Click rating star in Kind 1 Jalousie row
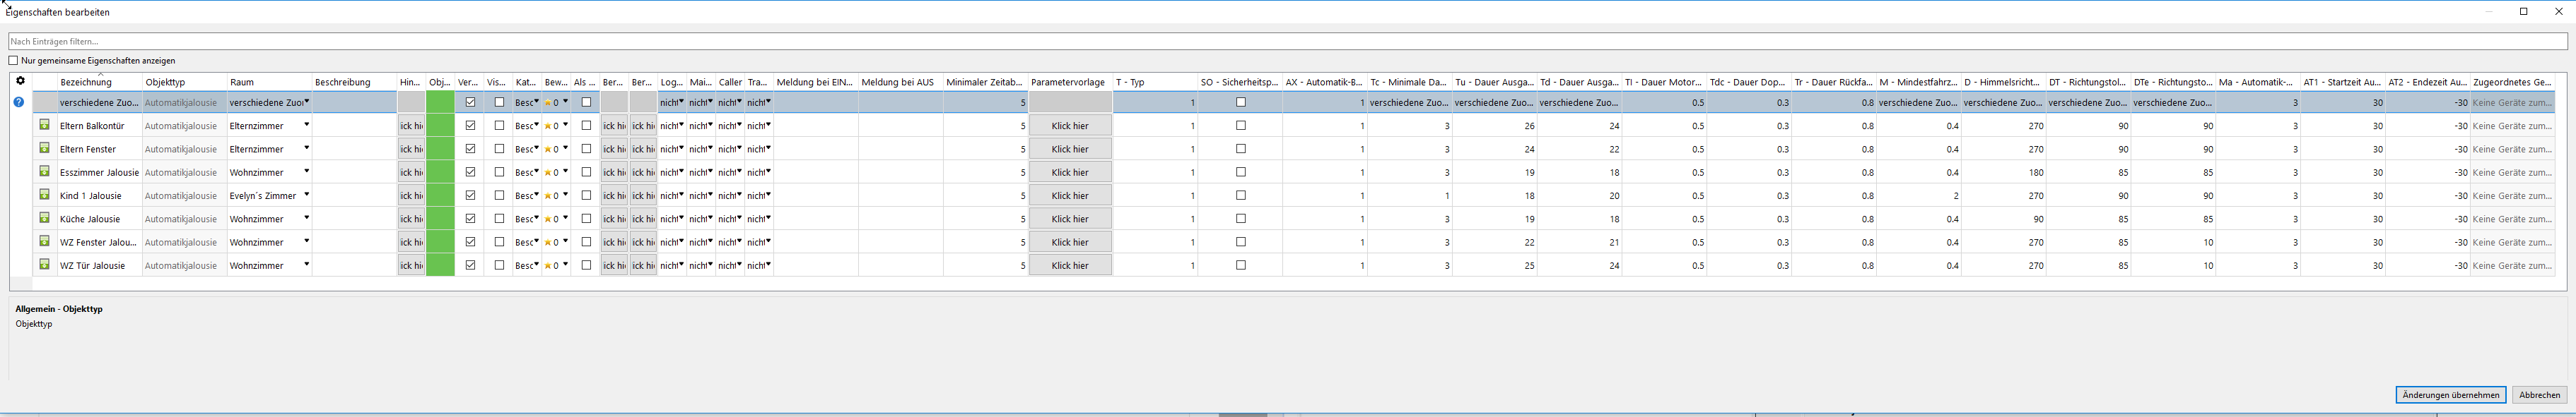 (x=548, y=197)
